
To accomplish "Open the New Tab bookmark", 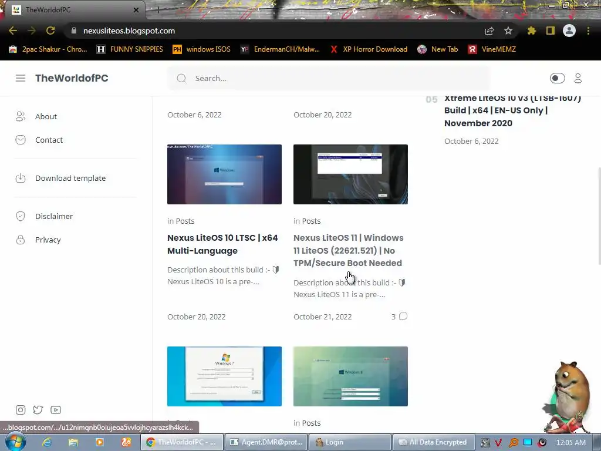I will pyautogui.click(x=438, y=49).
